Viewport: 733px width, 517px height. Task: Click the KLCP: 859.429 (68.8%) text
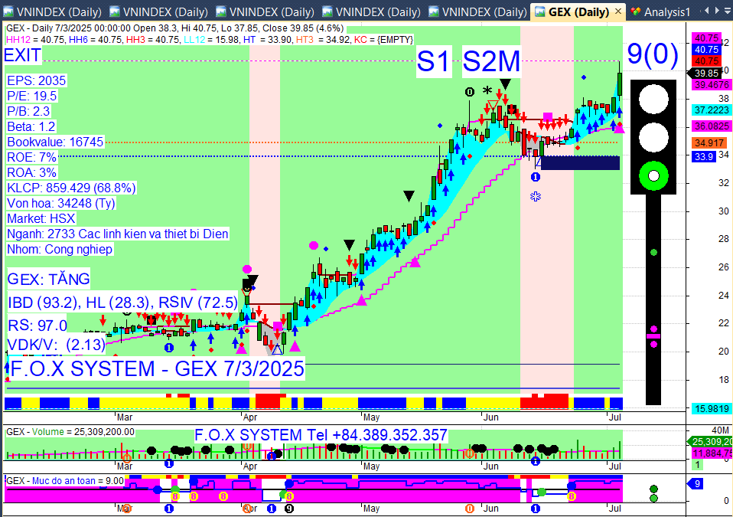pyautogui.click(x=71, y=188)
